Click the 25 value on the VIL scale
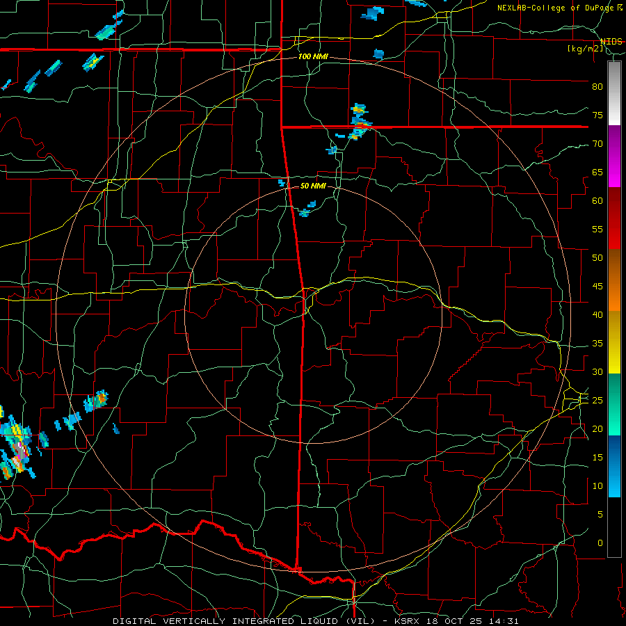The image size is (626, 626). pyautogui.click(x=597, y=401)
